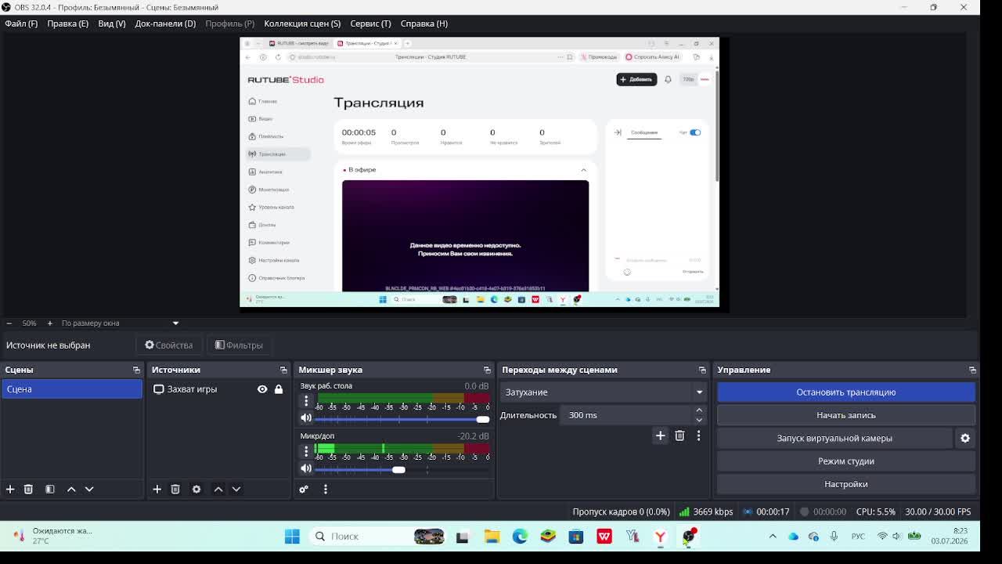Screen dimensions: 1002x564
Task: Open source properties gear icon
Action: (x=196, y=489)
